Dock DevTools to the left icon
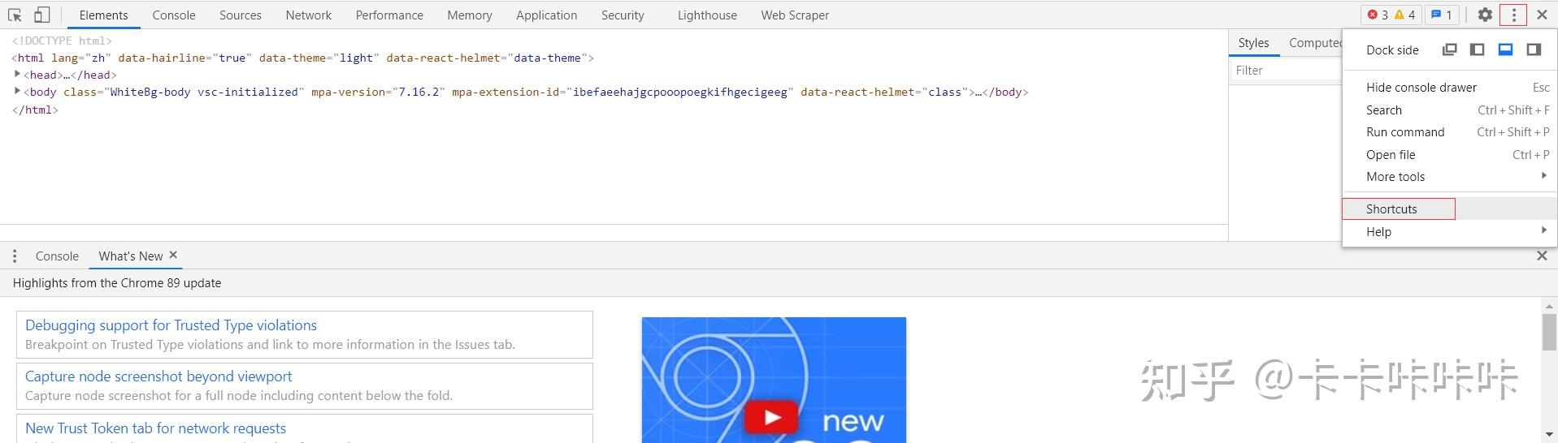Screen dimensions: 1558x443 click(1478, 49)
